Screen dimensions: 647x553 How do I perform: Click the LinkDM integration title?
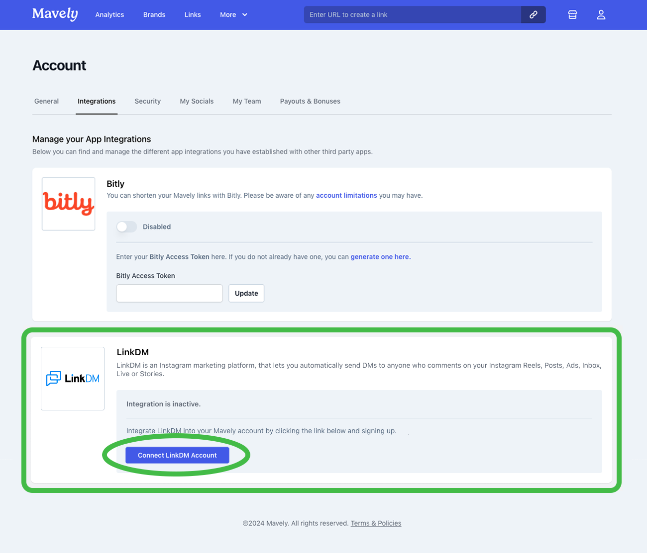(133, 352)
